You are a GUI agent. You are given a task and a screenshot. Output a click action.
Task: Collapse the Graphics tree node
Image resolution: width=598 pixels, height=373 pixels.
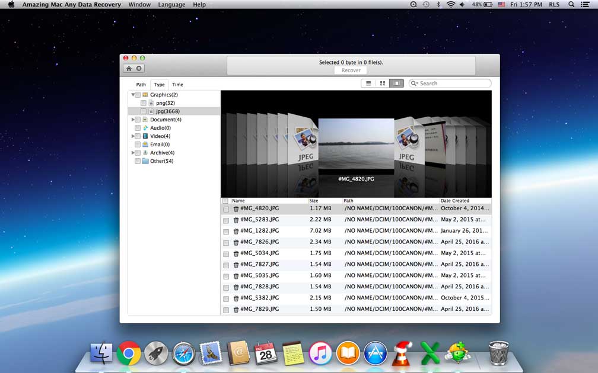click(133, 95)
